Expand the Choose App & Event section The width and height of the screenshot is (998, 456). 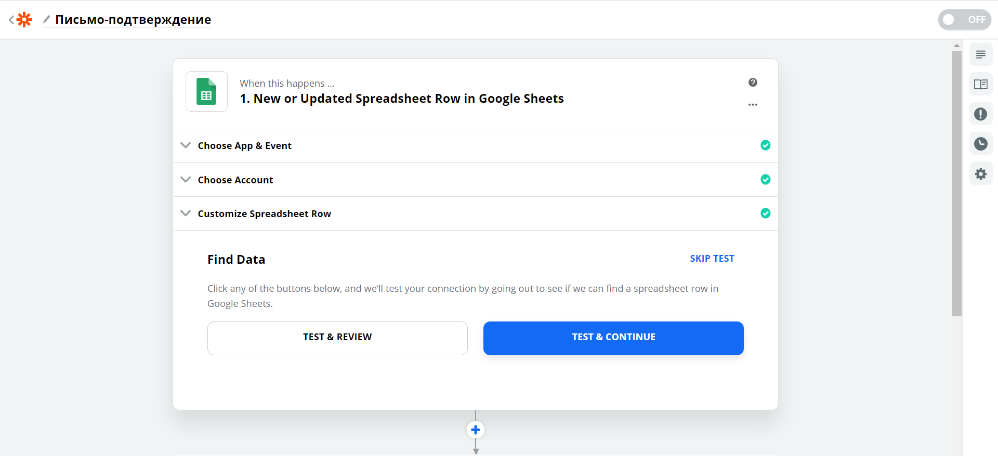[475, 145]
